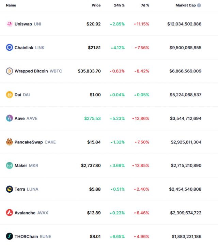Viewport: 218px width, 246px height.
Task: Click the Avalanche red logo icon
Action: 9,213
